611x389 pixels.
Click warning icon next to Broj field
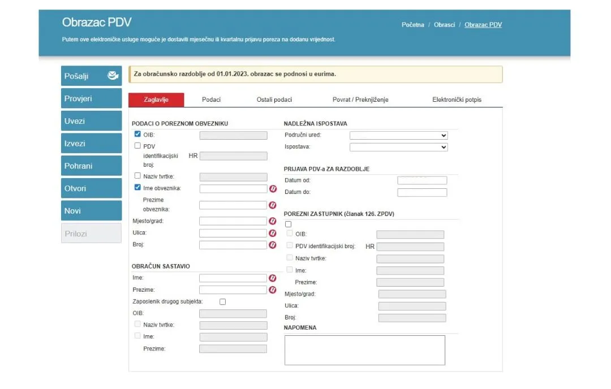[x=273, y=245]
